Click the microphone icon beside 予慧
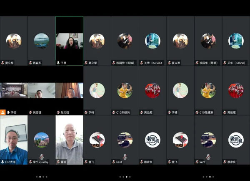Screen dimensions: 250x181 point(58,63)
